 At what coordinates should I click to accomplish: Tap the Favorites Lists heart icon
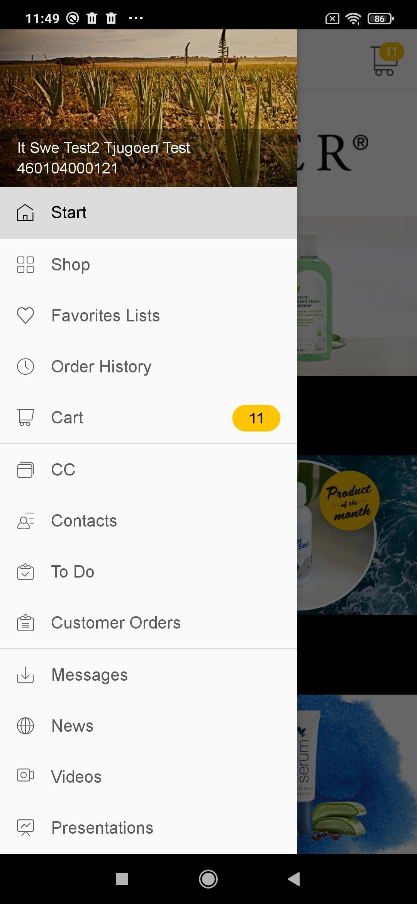tap(25, 316)
